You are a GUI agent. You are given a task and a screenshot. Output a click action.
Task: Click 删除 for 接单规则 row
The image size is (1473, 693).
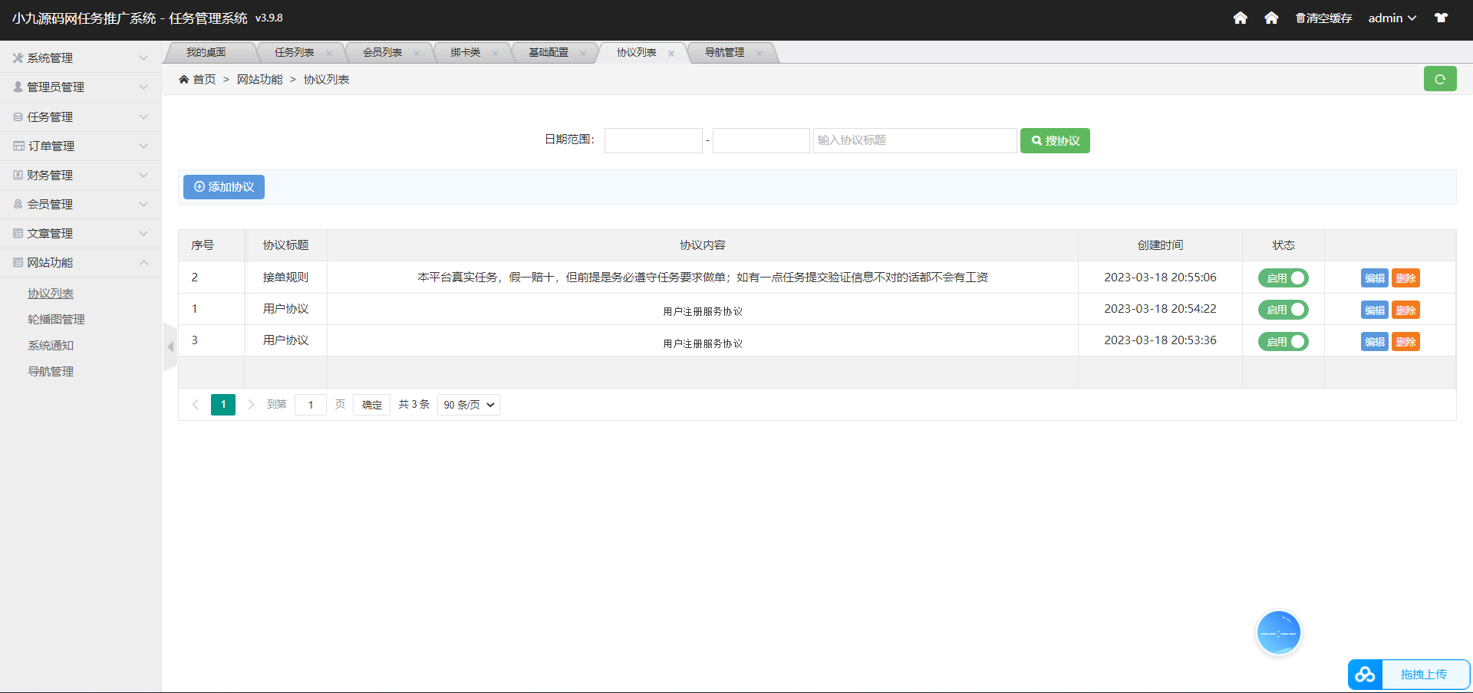pyautogui.click(x=1406, y=278)
